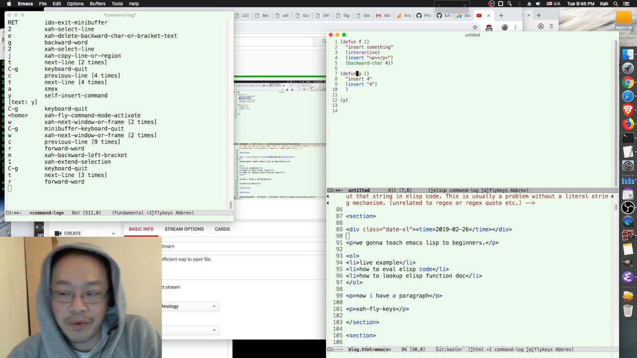Viewport: 637px width, 358px height.
Task: Open Terminal from the dock
Action: click(628, 138)
